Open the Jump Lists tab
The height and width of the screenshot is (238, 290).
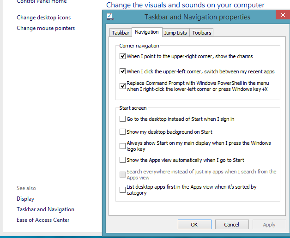(175, 33)
